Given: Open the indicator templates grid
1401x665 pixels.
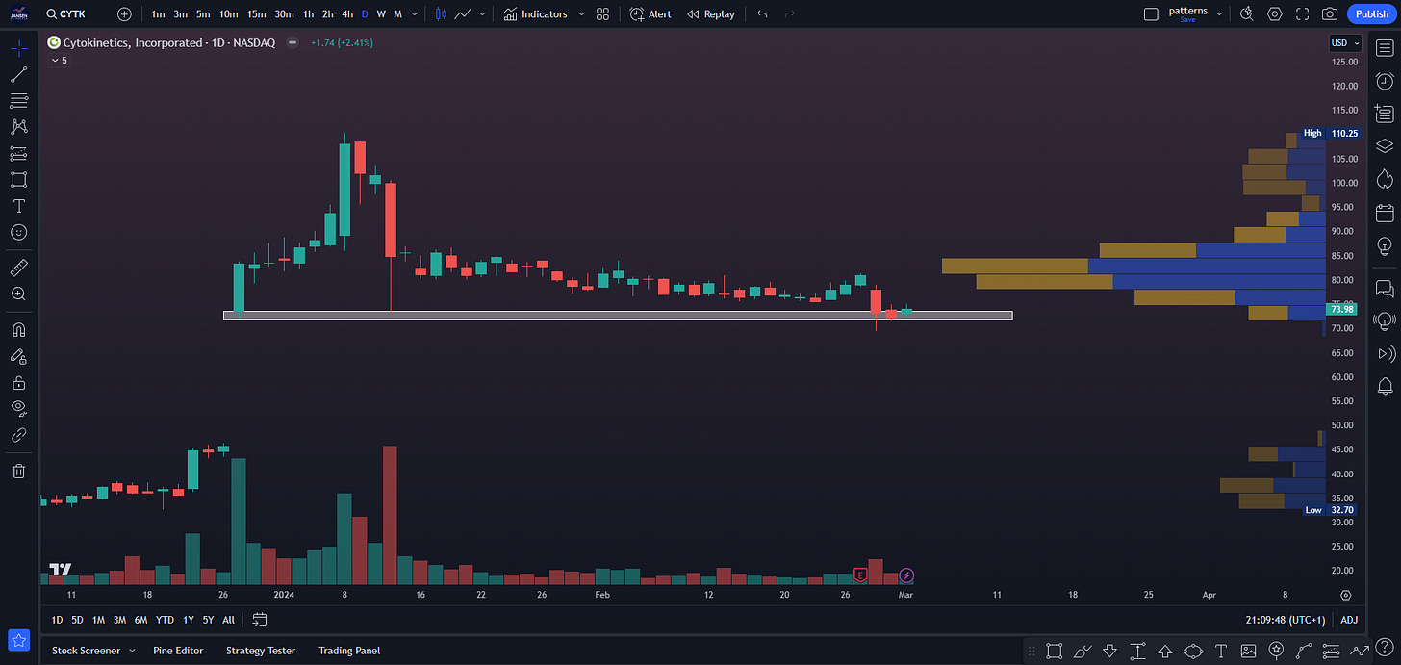Looking at the screenshot, I should coord(602,14).
